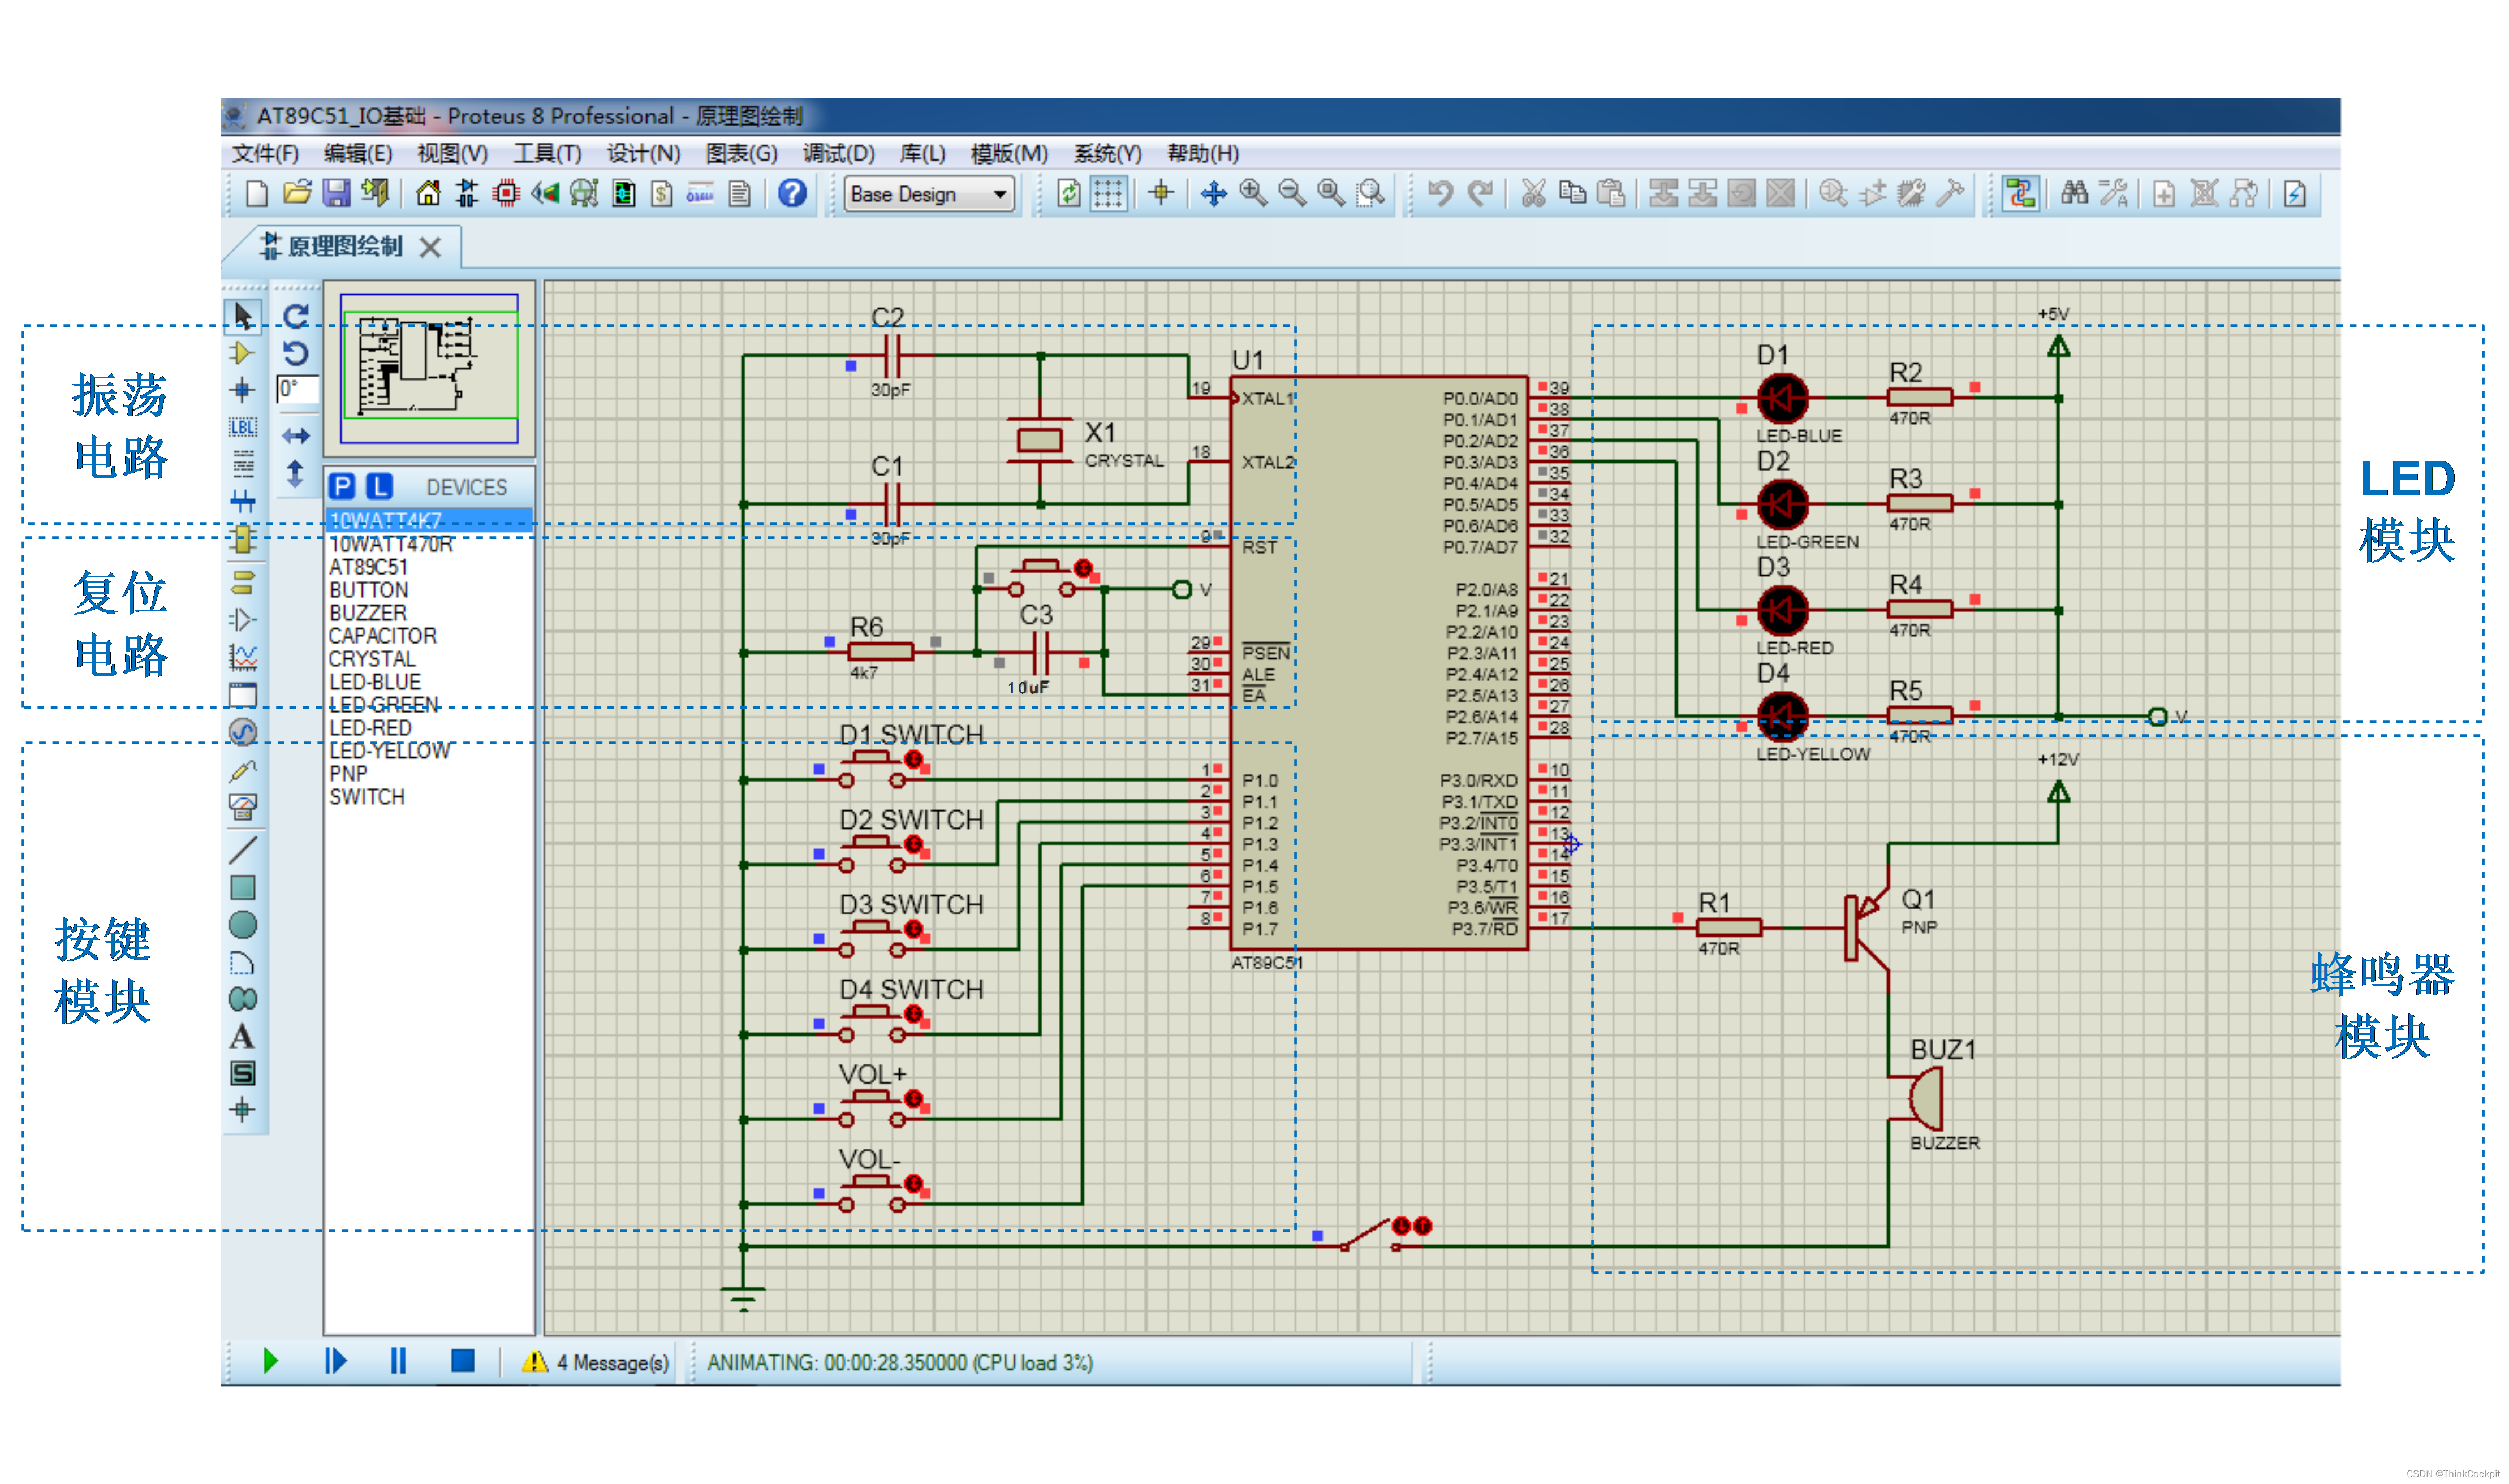Click the P pick devices button
The image size is (2509, 1484).
point(342,487)
